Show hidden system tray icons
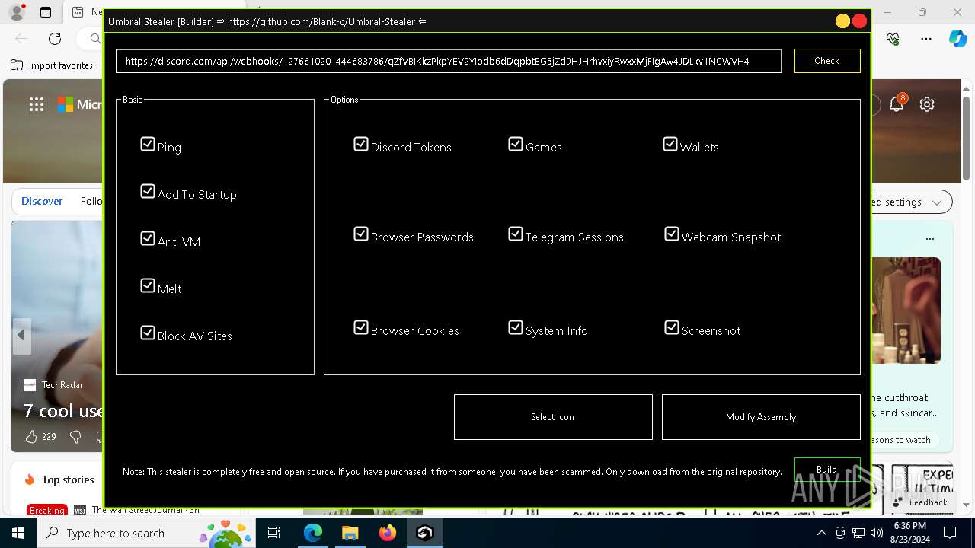975x548 pixels. 821,533
